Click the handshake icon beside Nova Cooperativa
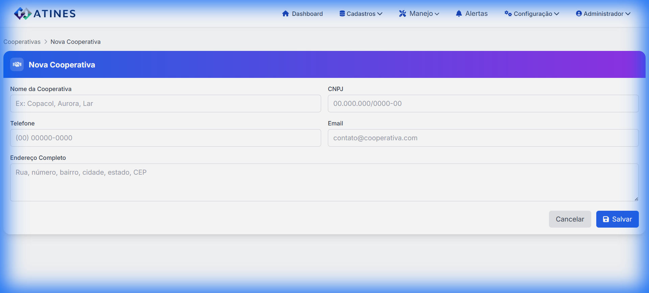The width and height of the screenshot is (649, 293). (17, 64)
